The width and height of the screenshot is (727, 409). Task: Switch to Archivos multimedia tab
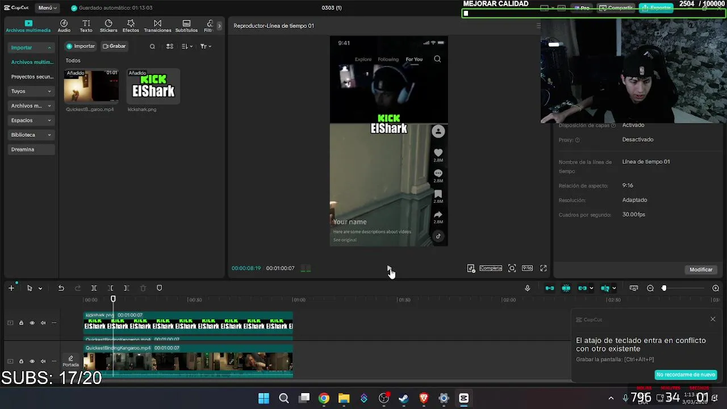point(28,26)
